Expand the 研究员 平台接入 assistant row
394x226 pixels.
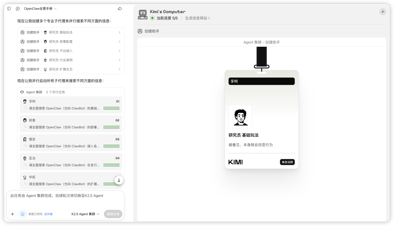point(71,51)
